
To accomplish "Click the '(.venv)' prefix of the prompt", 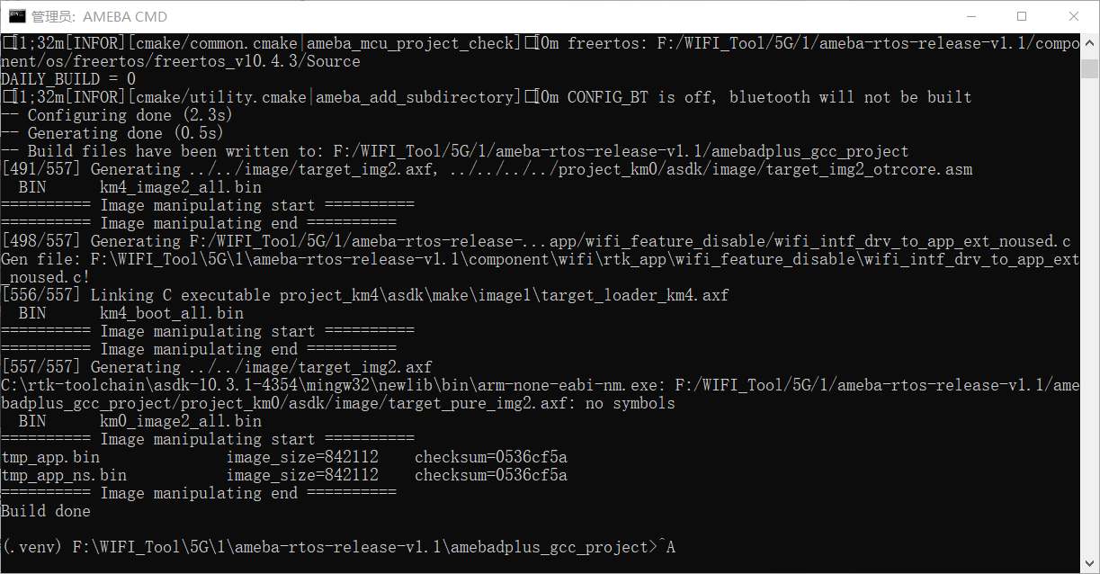I will click(x=32, y=547).
